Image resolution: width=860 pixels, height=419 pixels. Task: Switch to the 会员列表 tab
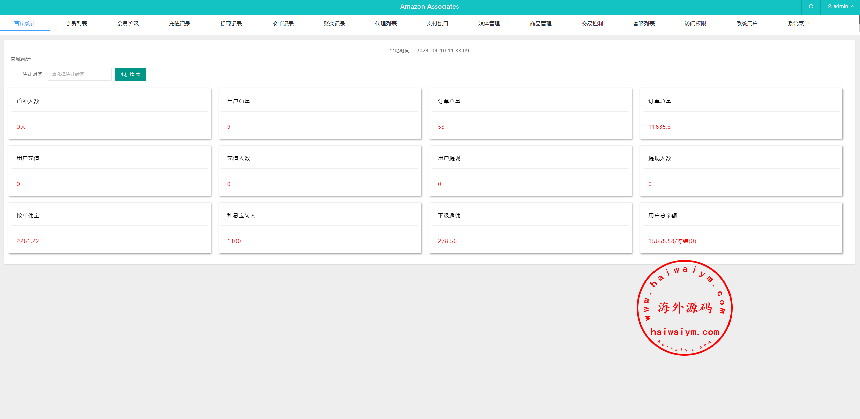(76, 23)
